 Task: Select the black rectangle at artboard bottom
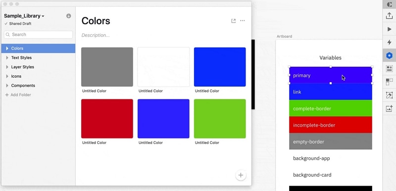pyautogui.click(x=331, y=189)
